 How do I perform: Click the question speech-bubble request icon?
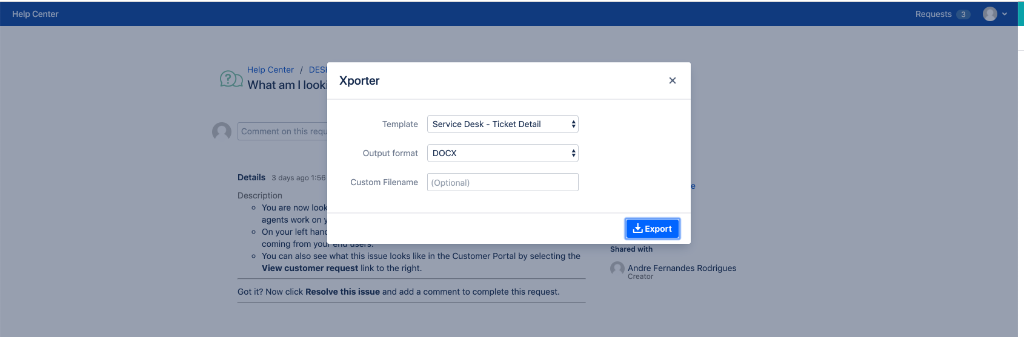(231, 79)
